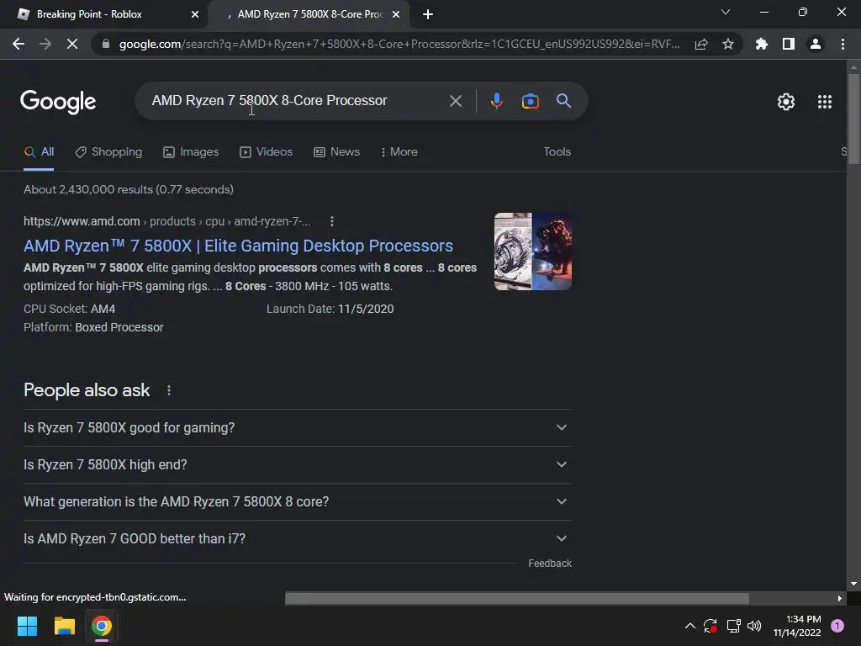Screen dimensions: 861x646
Task: Close the AMD Ryzen search tab
Action: coord(396,14)
